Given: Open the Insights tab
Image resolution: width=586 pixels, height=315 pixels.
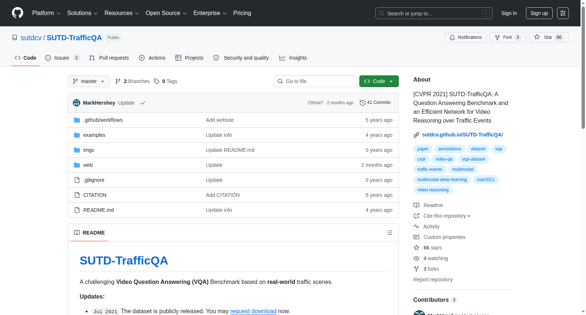Looking at the screenshot, I should (293, 58).
